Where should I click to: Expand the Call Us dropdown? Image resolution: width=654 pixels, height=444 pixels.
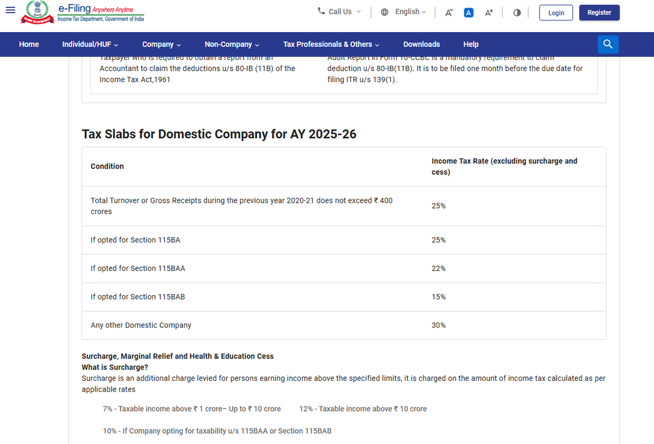click(x=340, y=11)
